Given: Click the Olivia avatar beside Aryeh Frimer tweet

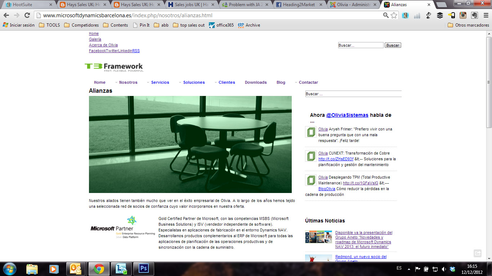Looking at the screenshot, I should tap(311, 132).
